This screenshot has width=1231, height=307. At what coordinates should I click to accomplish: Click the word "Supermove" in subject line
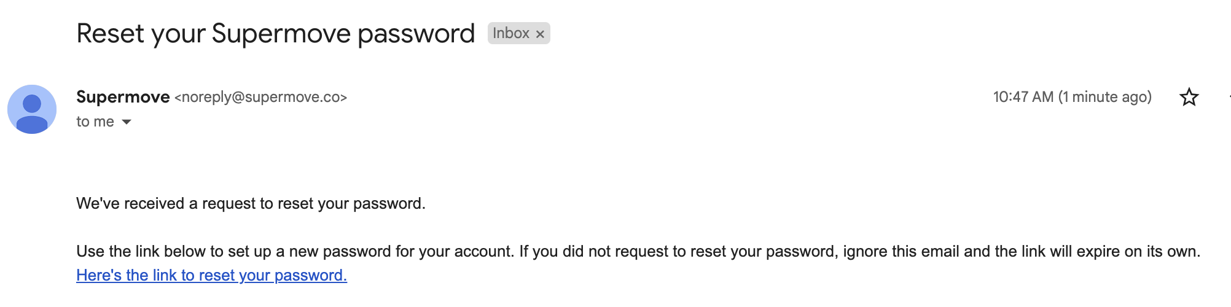[x=281, y=33]
